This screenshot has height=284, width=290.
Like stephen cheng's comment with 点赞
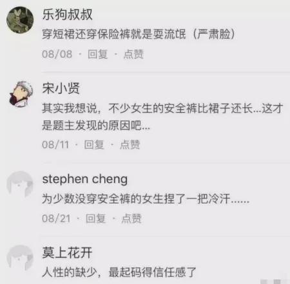coord(131,218)
